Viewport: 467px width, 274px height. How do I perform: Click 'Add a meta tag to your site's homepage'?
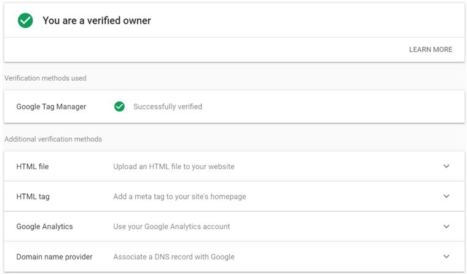(179, 196)
